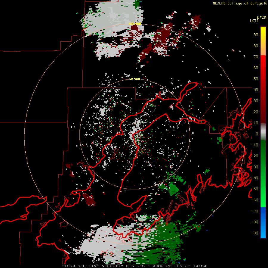Image resolution: width=268 pixels, height=268 pixels.
Task: Click the -30 scale value
Action: click(255, 167)
